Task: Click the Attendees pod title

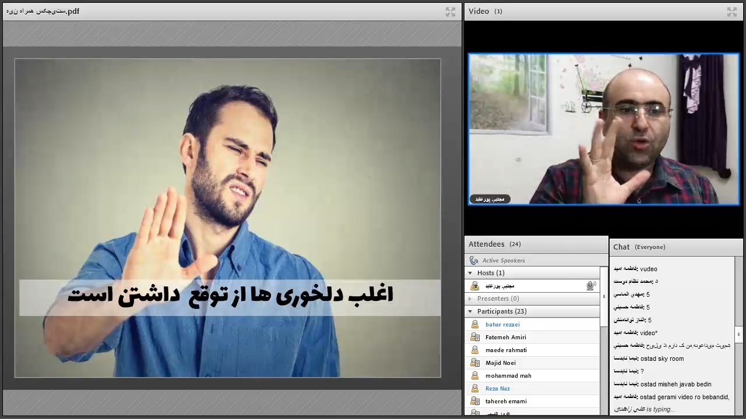Action: coord(487,244)
